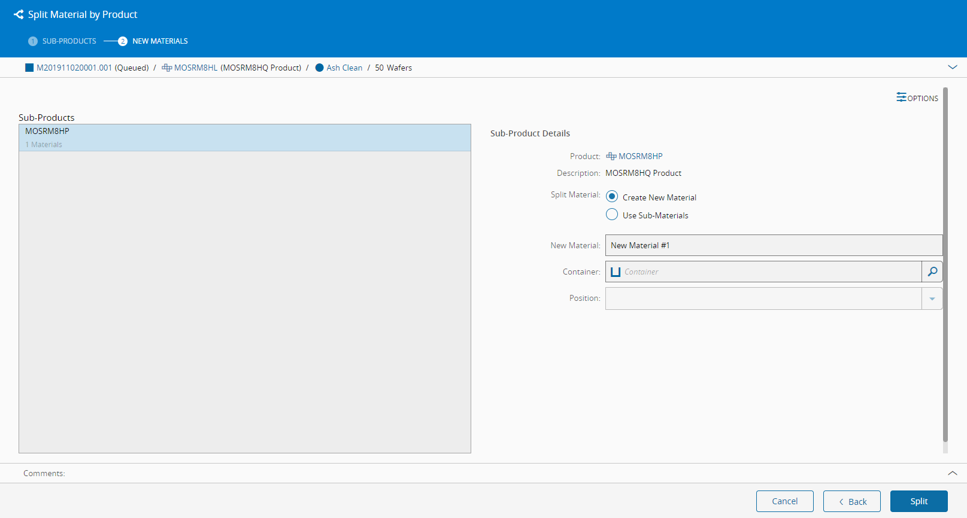Collapse the Comments section chevron
This screenshot has height=518, width=967.
953,473
